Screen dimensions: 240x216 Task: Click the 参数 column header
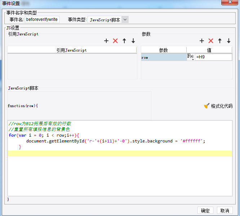[164, 50]
